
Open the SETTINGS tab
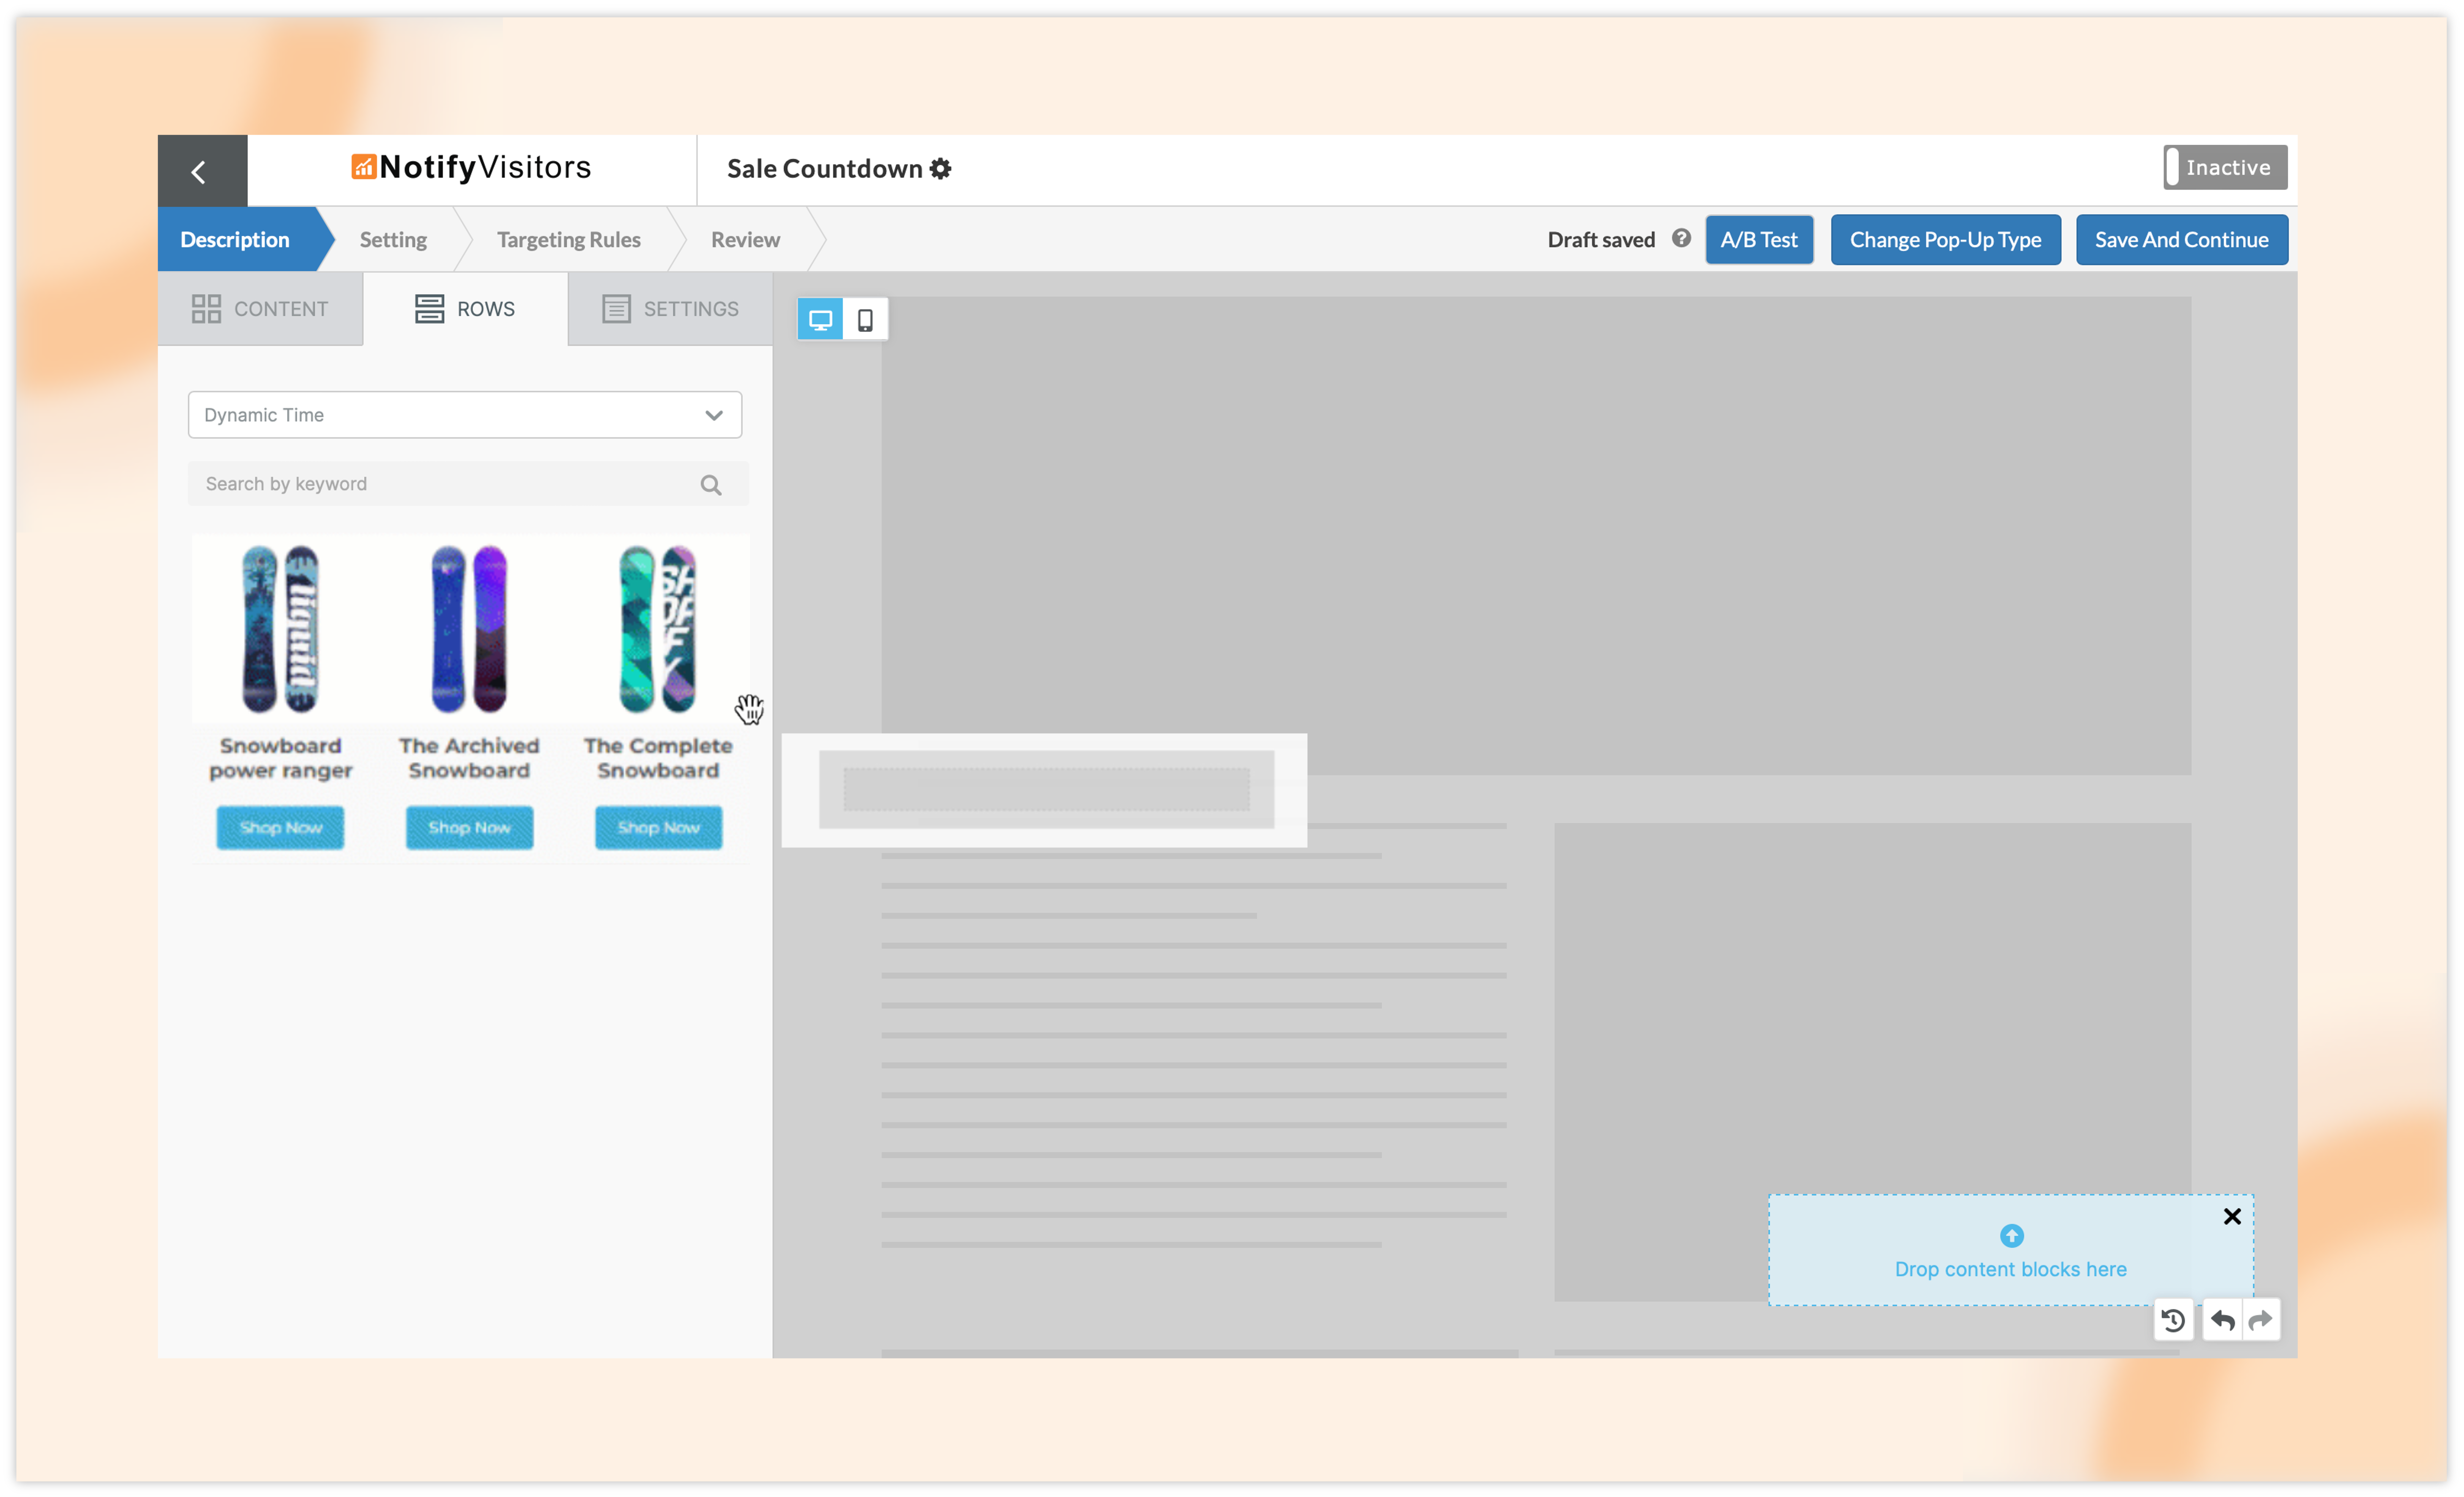click(670, 309)
